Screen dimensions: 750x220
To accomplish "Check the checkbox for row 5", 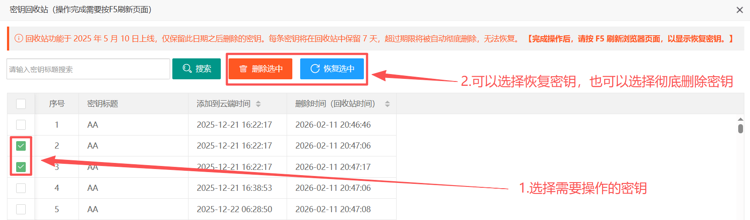I will click(x=21, y=209).
